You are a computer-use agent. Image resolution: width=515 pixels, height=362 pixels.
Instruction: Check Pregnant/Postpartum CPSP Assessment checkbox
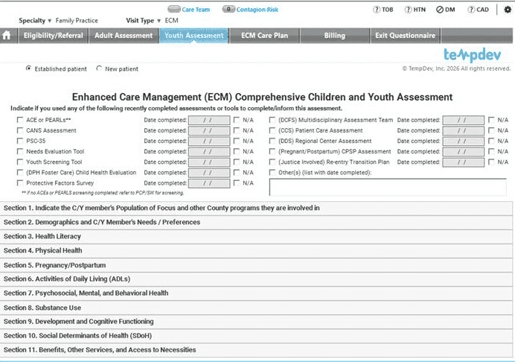pyautogui.click(x=272, y=151)
